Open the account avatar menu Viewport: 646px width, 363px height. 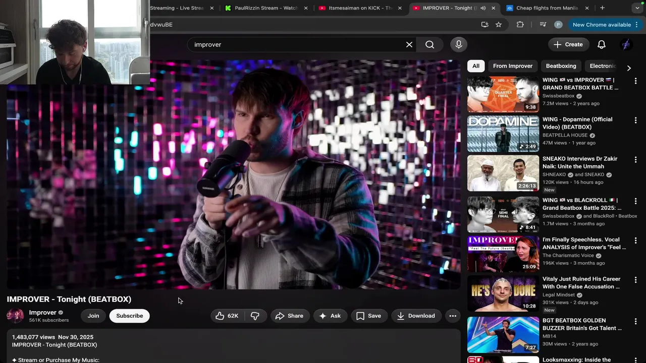pyautogui.click(x=626, y=44)
